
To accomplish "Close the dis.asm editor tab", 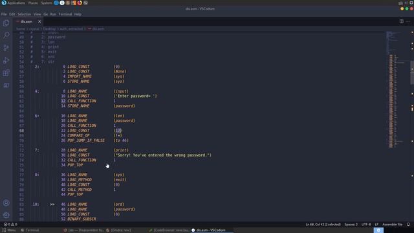I will pyautogui.click(x=39, y=21).
